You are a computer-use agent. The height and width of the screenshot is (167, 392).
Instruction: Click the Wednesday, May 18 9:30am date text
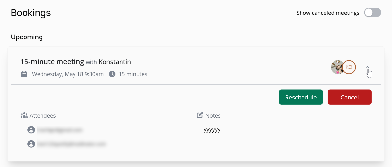pyautogui.click(x=68, y=74)
